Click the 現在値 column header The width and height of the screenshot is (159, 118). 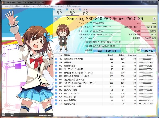click(x=108, y=55)
